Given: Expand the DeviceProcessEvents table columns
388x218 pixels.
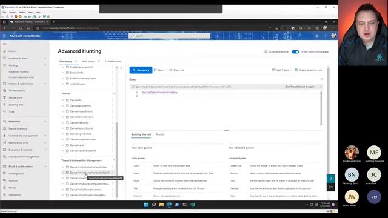Looking at the screenshot, I should point(62,111).
